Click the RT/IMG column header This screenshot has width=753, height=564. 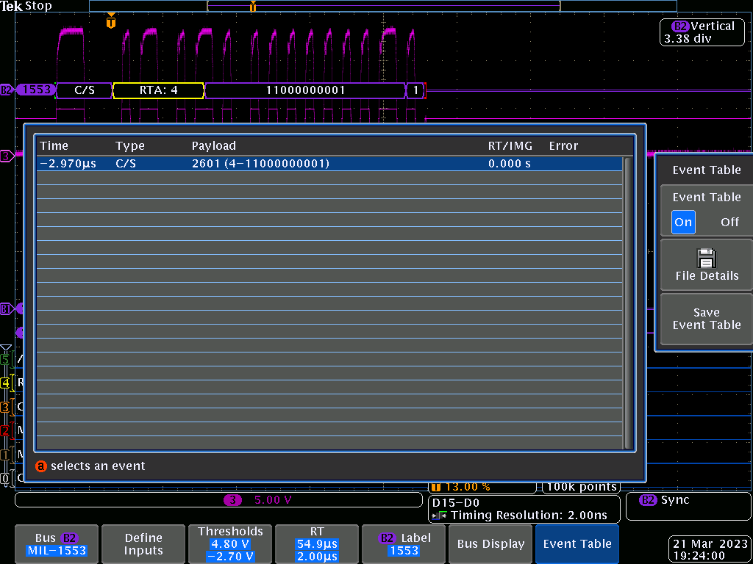tap(510, 146)
